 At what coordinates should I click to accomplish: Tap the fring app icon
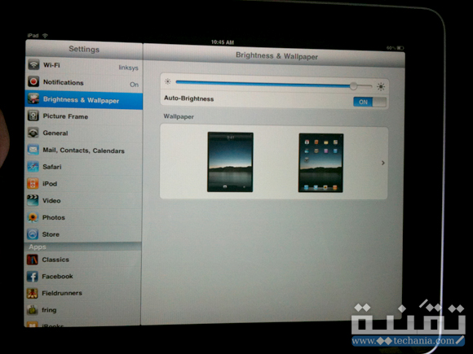click(33, 310)
